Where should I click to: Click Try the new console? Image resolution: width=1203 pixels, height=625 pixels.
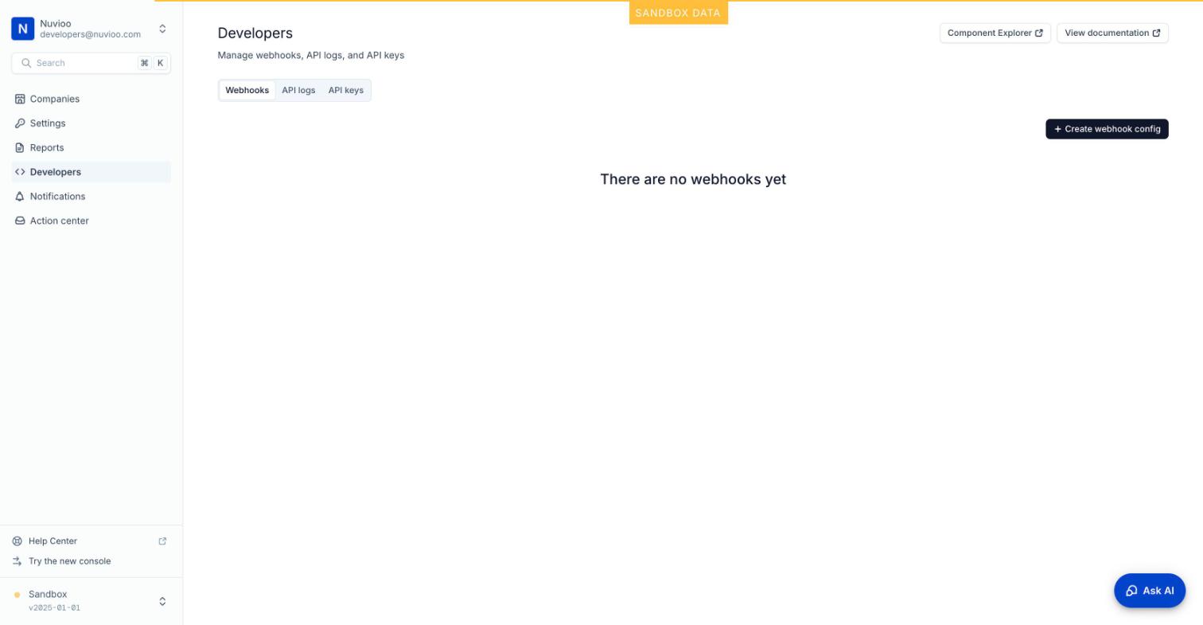[70, 561]
